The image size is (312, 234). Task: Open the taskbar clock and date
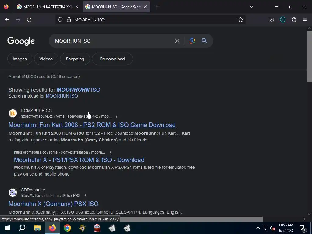(286, 228)
